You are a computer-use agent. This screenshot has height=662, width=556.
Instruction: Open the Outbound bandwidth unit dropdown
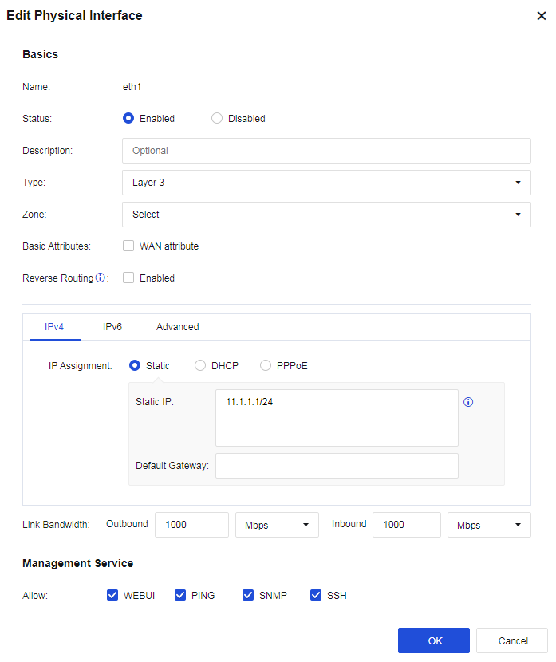[x=277, y=525]
